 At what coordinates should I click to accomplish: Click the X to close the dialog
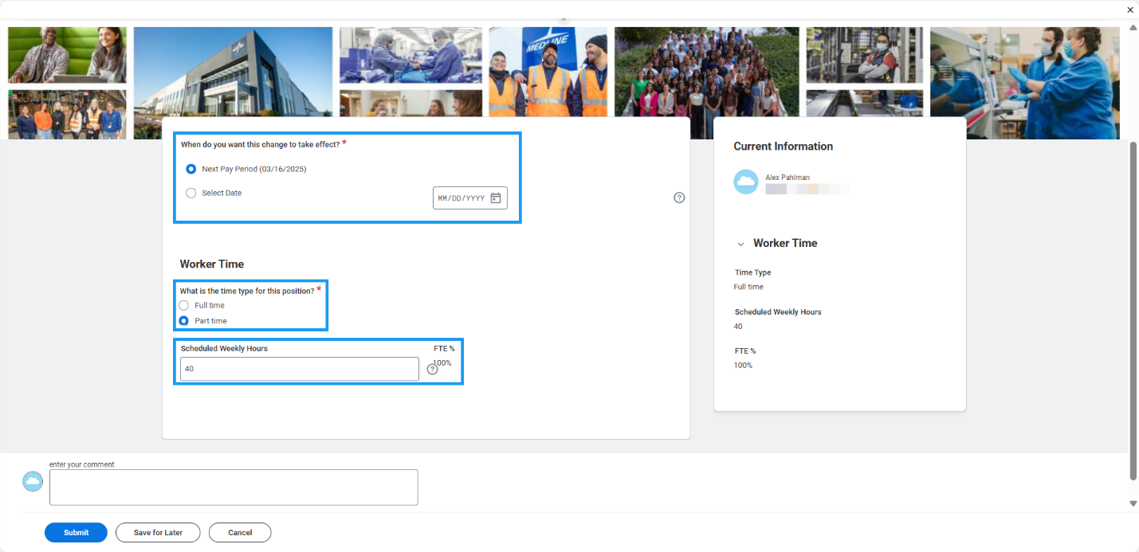pos(1129,10)
